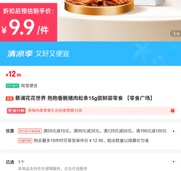
Task: Click the 满59元减10元 discount text
Action: [x=56, y=131]
